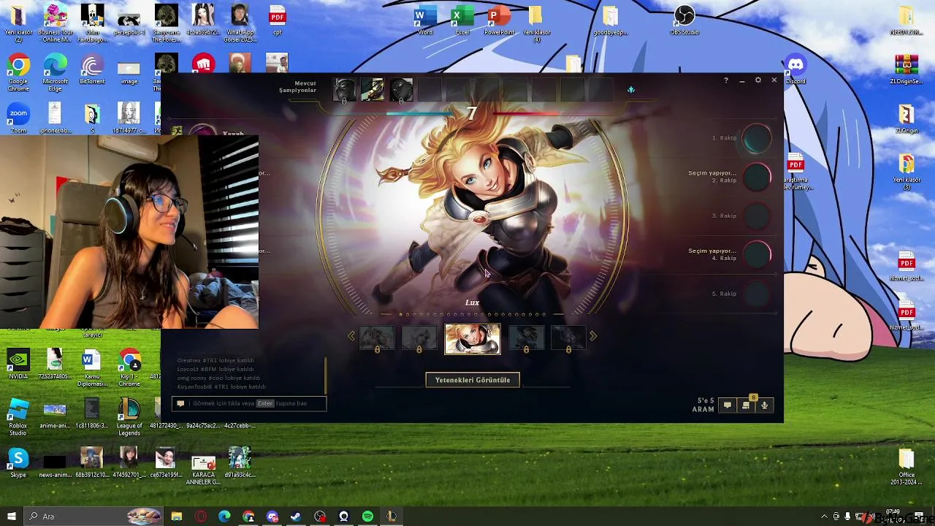Open Spotify from the taskbar

pos(367,517)
